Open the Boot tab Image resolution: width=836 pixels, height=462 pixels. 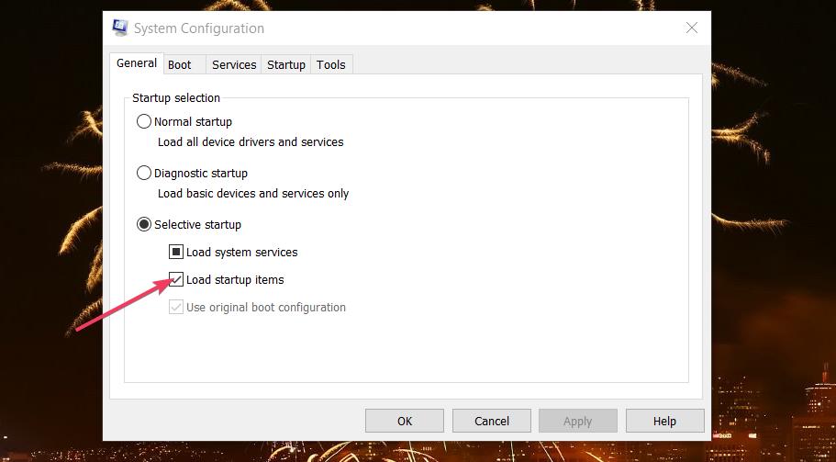180,64
